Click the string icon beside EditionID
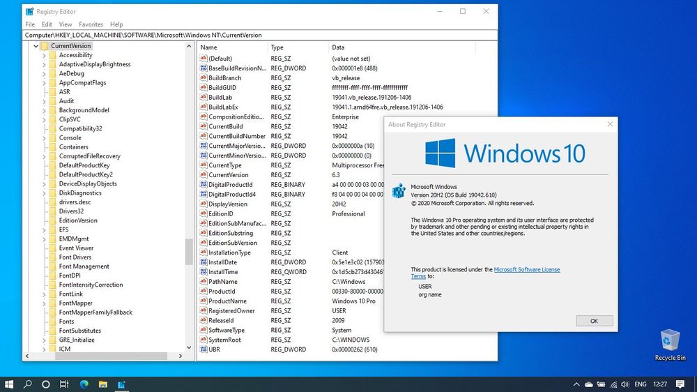Screen dimensions: 697x392 coord(203,213)
